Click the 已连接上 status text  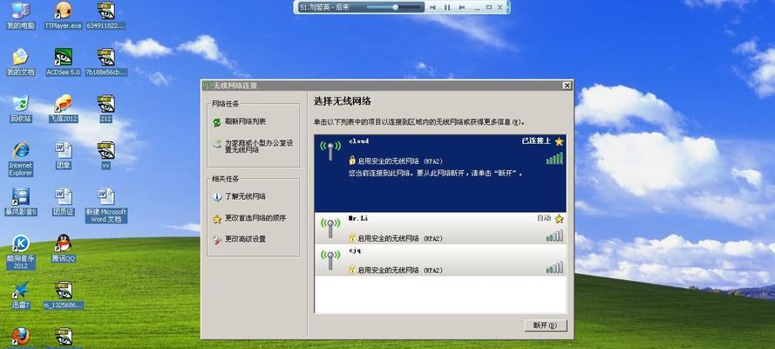536,140
